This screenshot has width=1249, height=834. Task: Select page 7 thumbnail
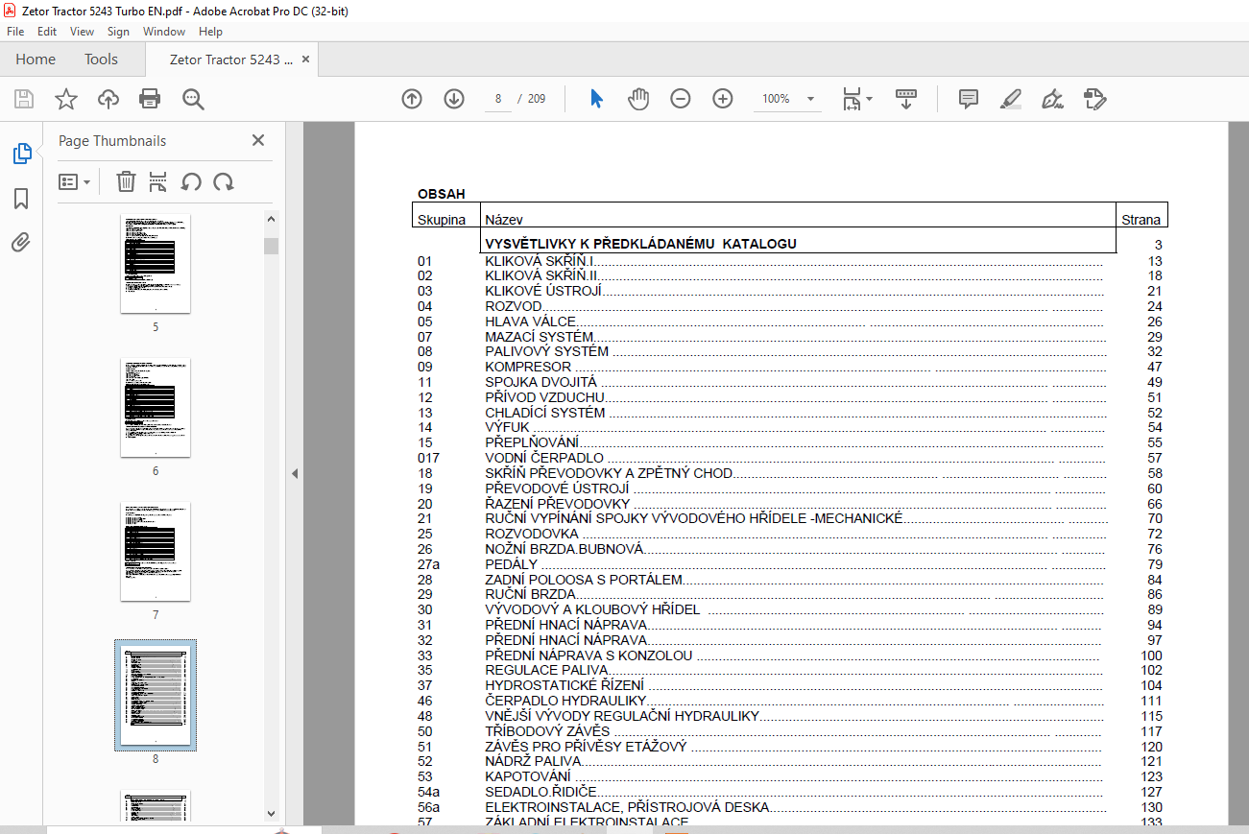point(156,551)
